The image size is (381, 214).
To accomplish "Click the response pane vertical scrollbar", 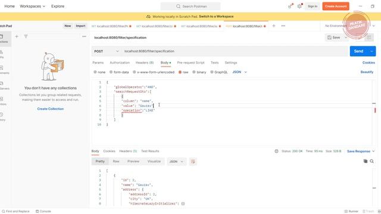I will [374, 188].
